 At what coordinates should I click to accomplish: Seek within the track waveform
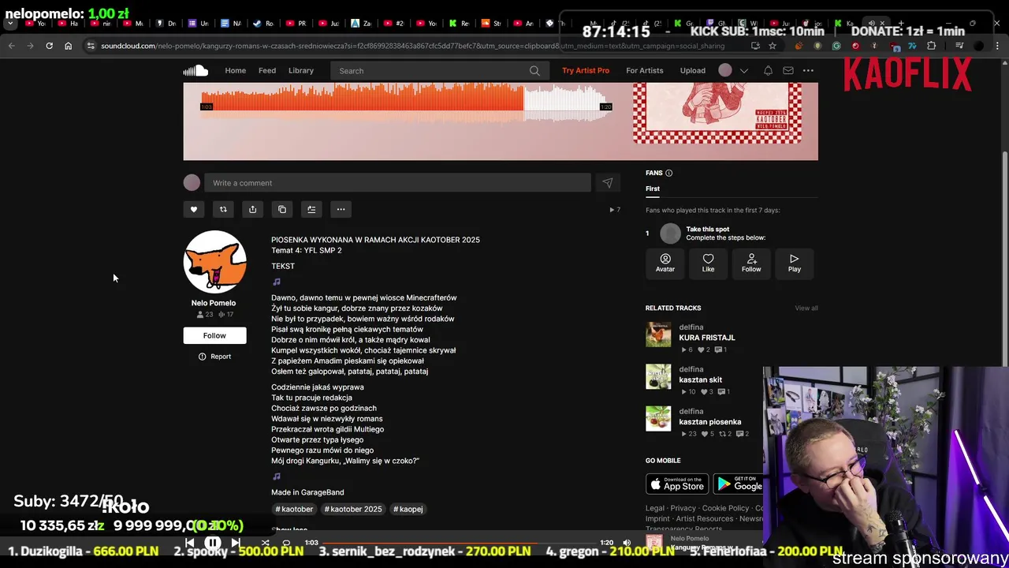coord(406,103)
